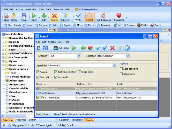The height and width of the screenshot is (129, 172).
Task: Click the New collection icon in main toolbar
Action: point(6,17)
